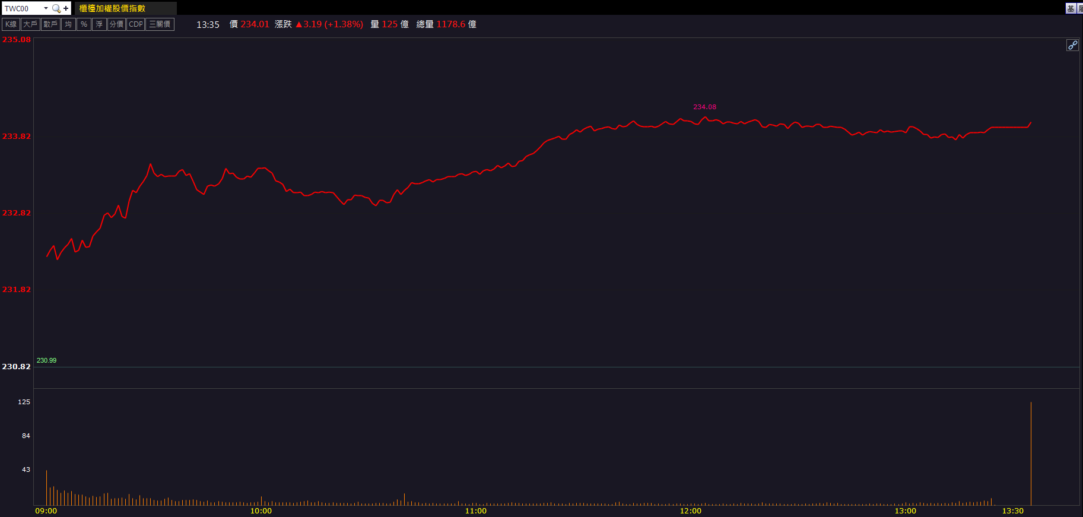Click the tall closing volume bar at 13:30
The height and width of the screenshot is (517, 1083).
tap(1031, 453)
